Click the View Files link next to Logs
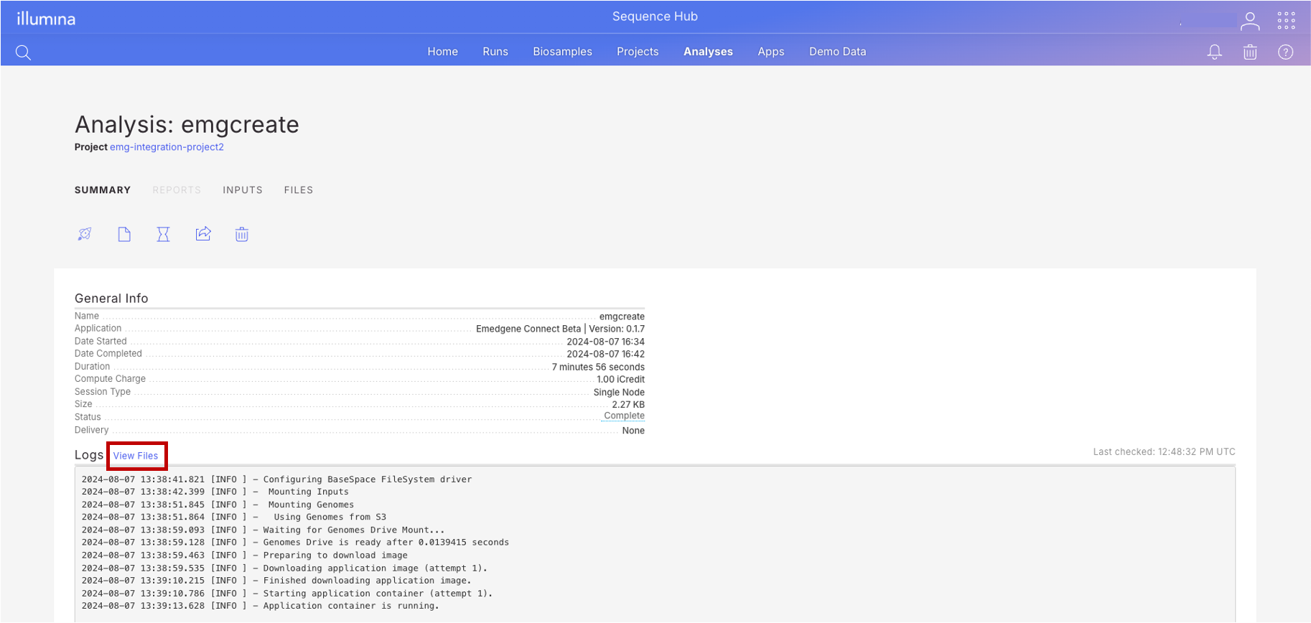 pos(136,456)
